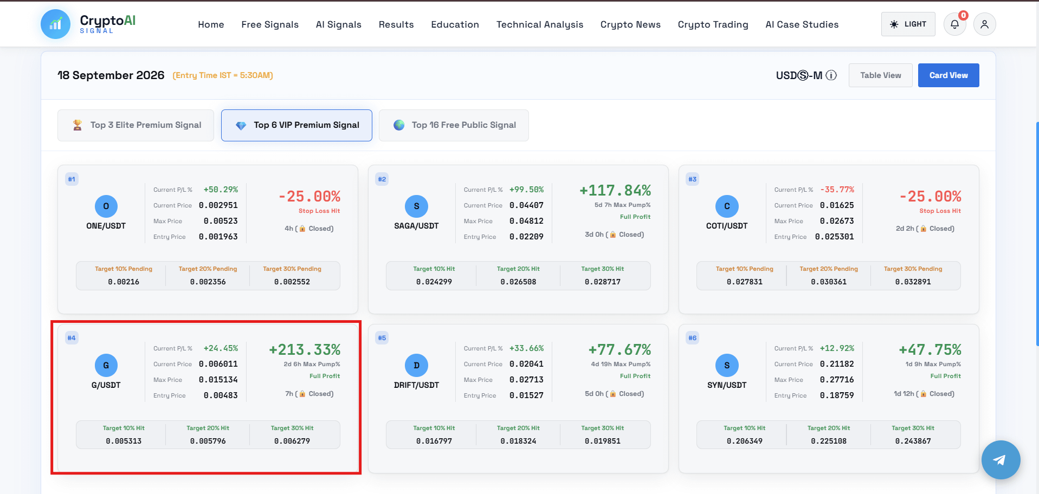The width and height of the screenshot is (1039, 494).
Task: Click the DRIFT/USDT coin avatar
Action: pos(416,366)
